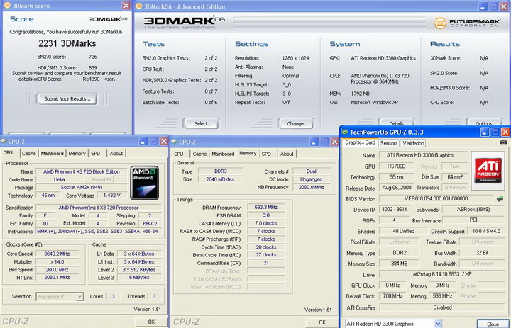The image size is (511, 328).
Task: Click the Level 3 cache 6 MBytes value
Action: tap(139, 278)
